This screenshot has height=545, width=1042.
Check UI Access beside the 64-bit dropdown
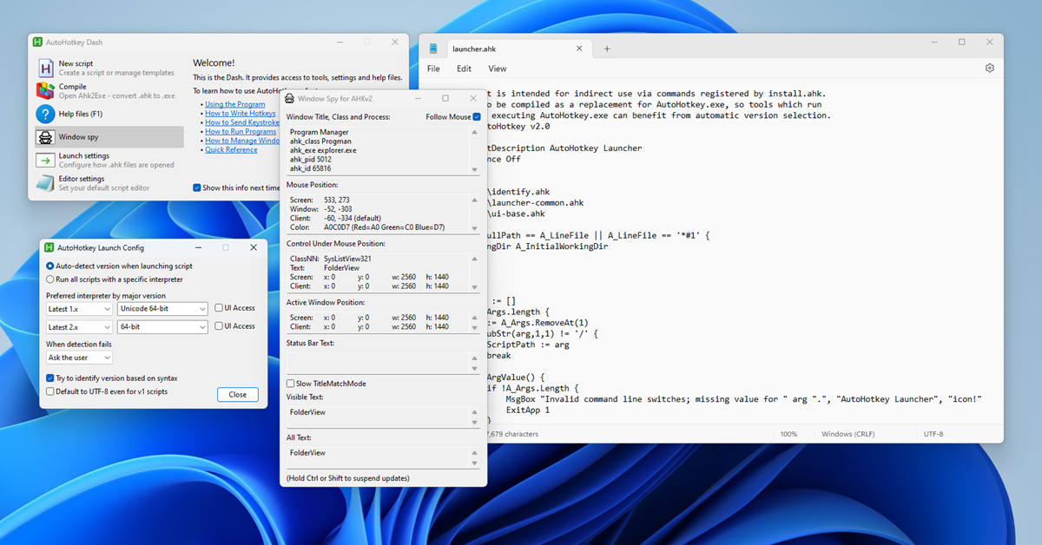(219, 326)
